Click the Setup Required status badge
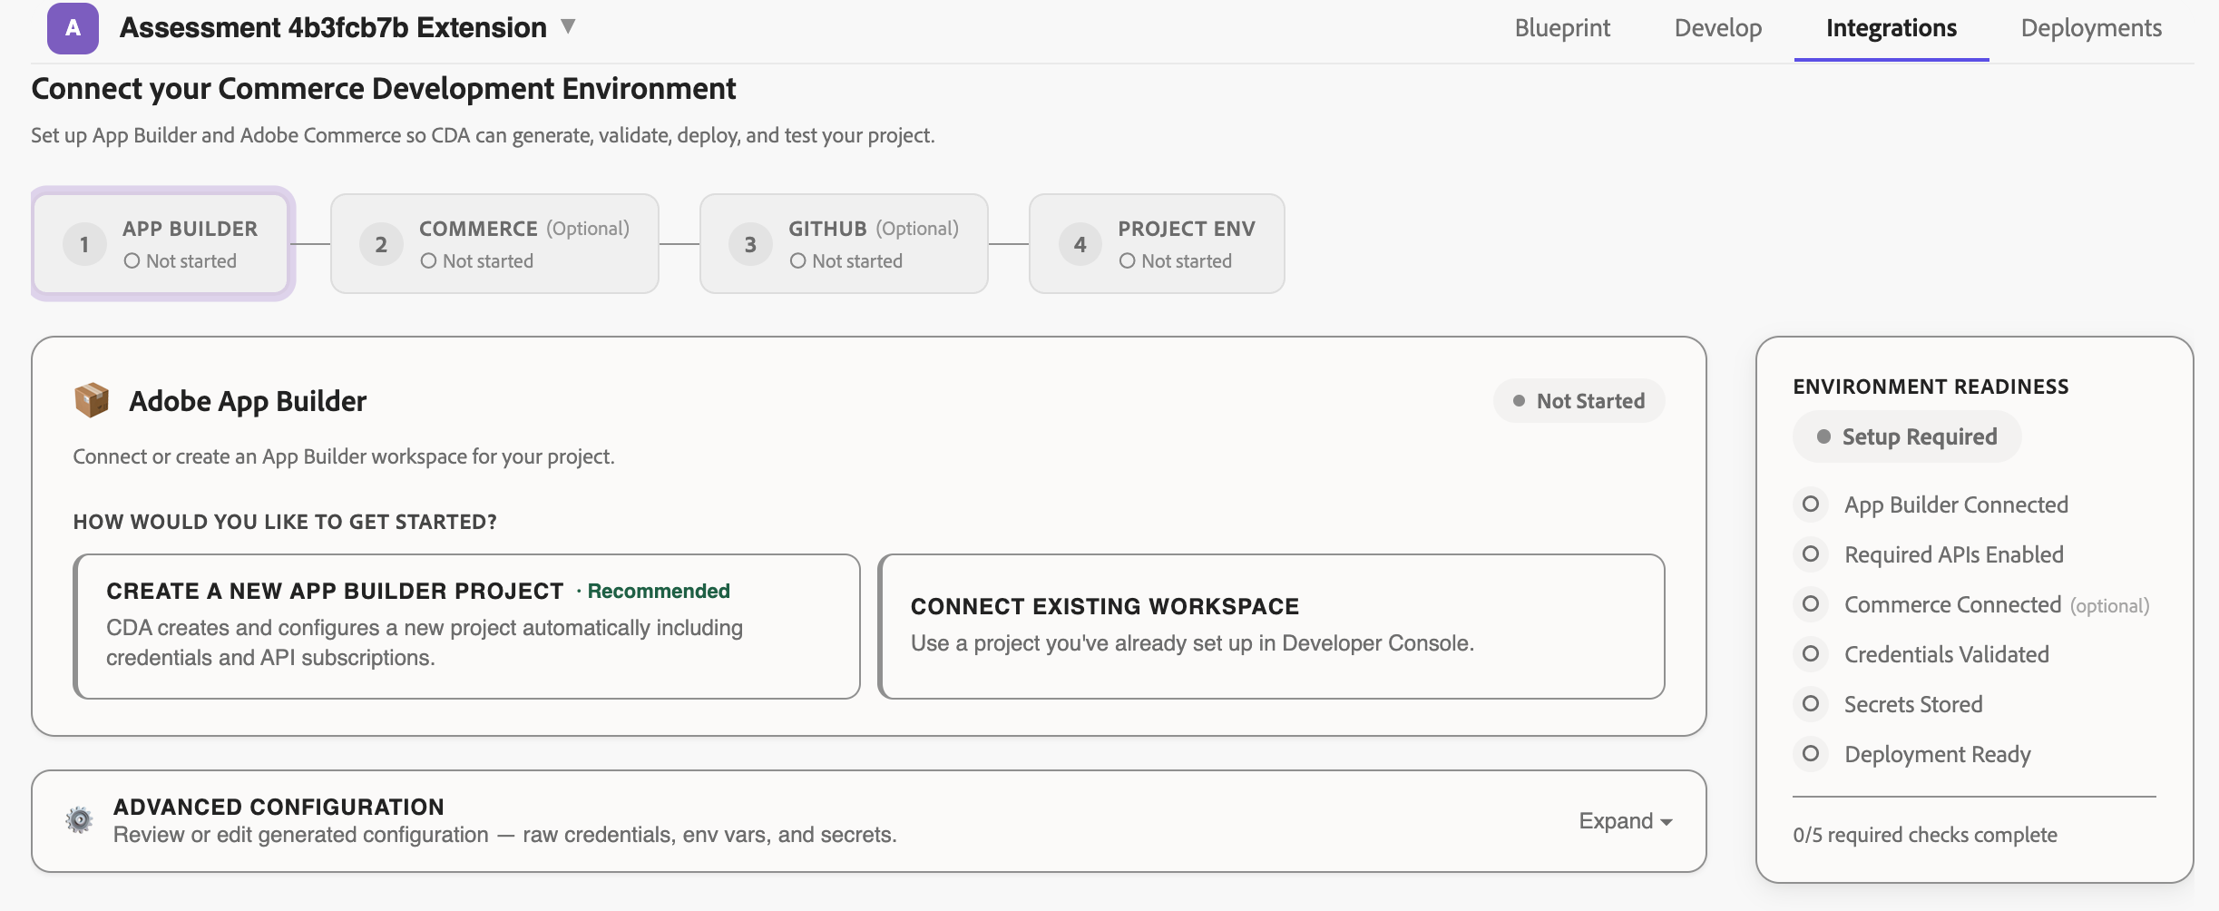Image resolution: width=2219 pixels, height=911 pixels. pyautogui.click(x=1907, y=437)
